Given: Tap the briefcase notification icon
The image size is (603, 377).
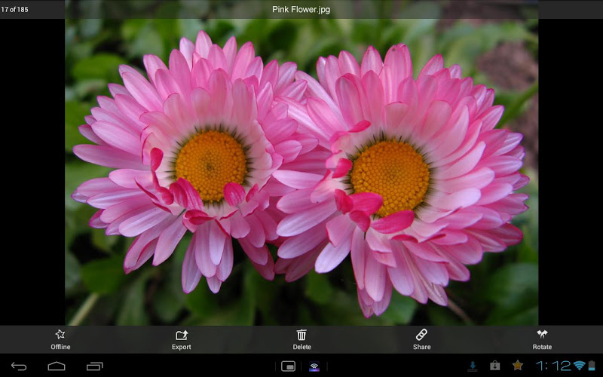Looking at the screenshot, I should (494, 366).
